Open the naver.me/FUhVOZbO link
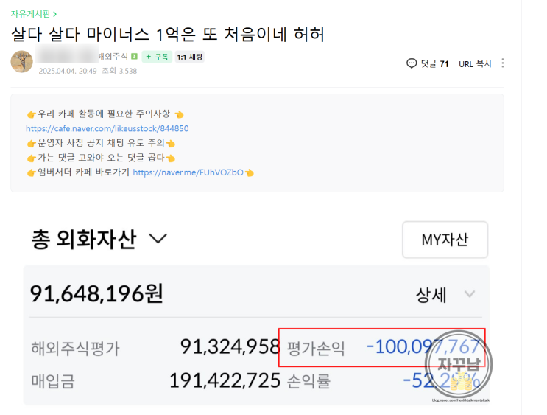This screenshot has width=547, height=415. [188, 172]
